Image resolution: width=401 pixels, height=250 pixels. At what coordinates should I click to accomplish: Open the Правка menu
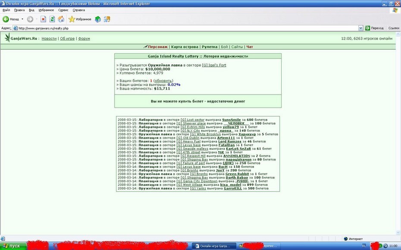(x=19, y=10)
